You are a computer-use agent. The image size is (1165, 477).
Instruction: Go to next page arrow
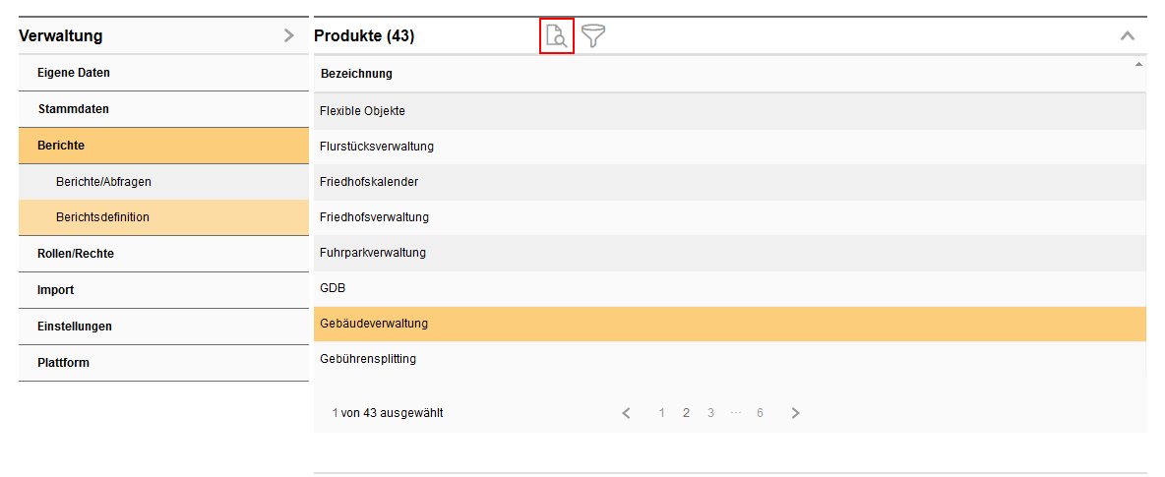point(796,413)
